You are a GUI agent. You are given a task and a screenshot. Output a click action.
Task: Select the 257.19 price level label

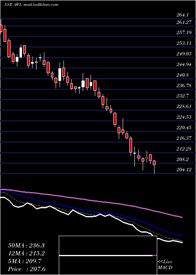(184, 33)
